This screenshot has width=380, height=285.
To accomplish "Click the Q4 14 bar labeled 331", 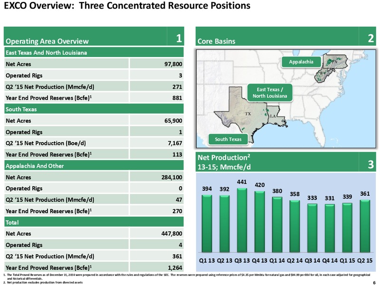I will tap(330, 228).
